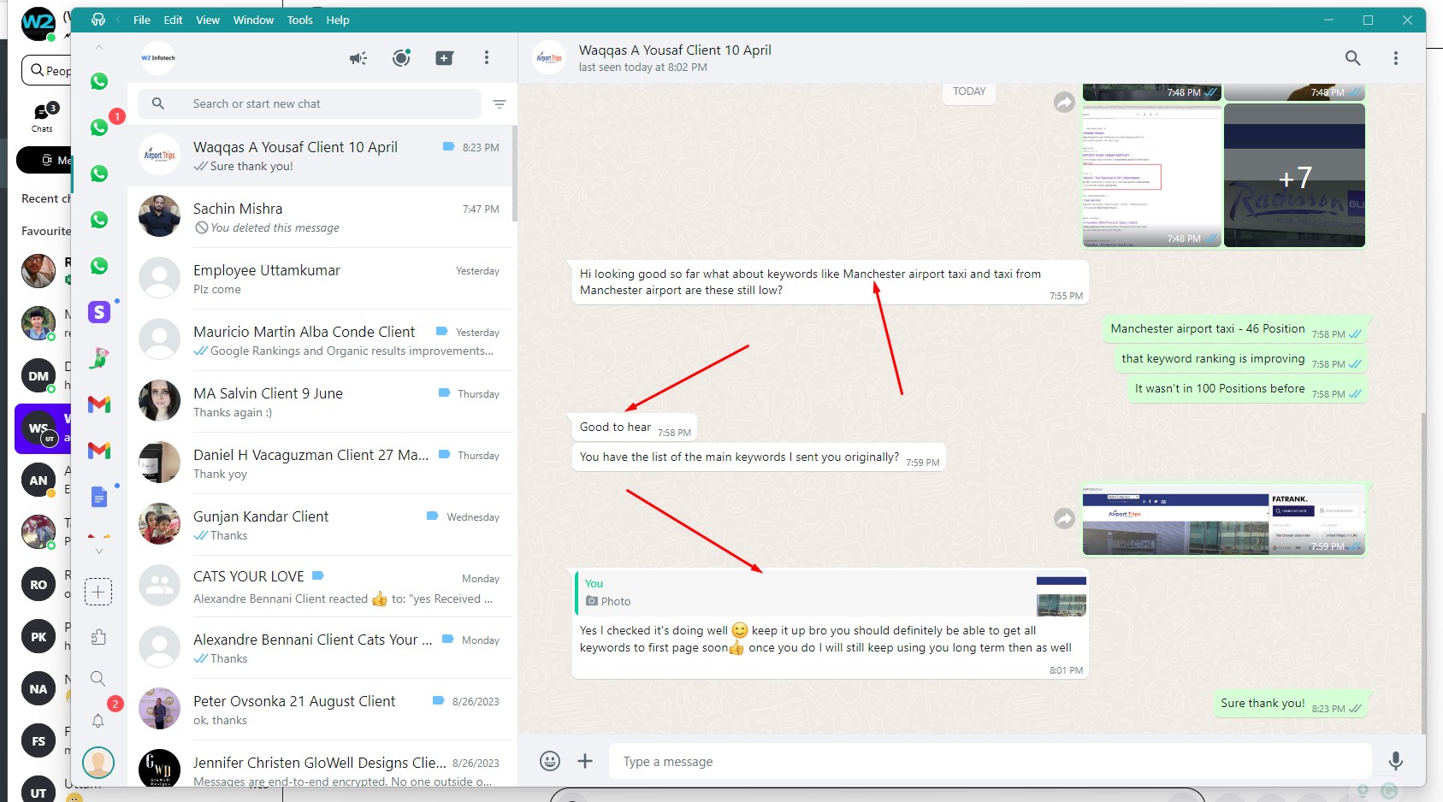The image size is (1443, 802).
Task: Open the purple S app in sidebar
Action: pyautogui.click(x=99, y=312)
